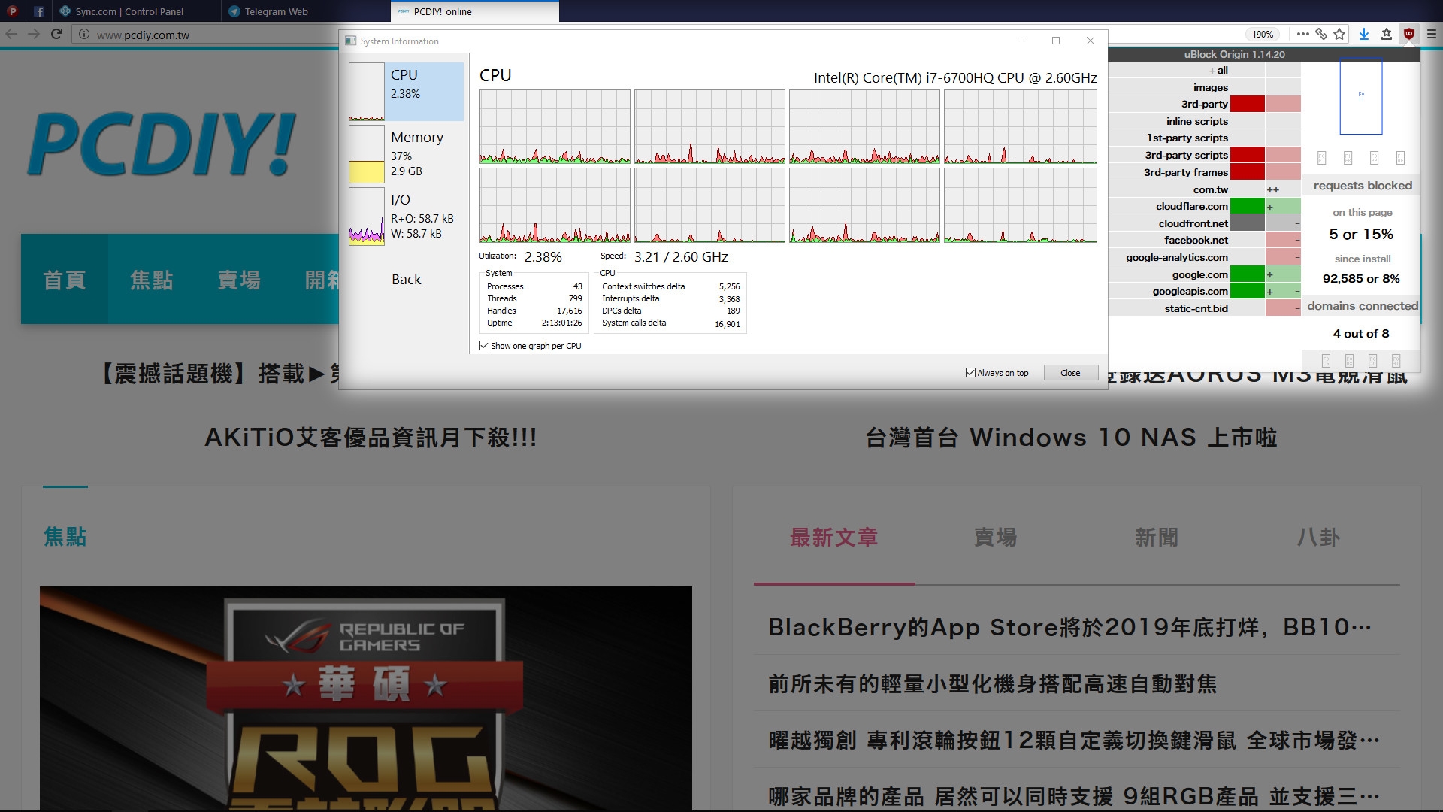Click the yellow Memory usage thumbnail
The image size is (1443, 812).
366,153
